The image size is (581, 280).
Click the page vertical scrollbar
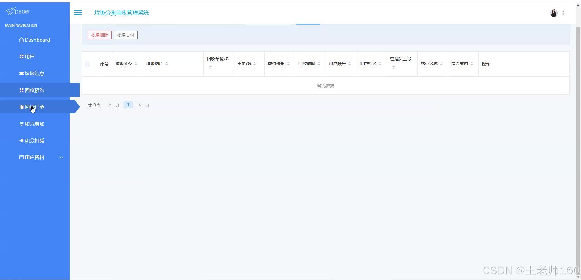click(578, 151)
